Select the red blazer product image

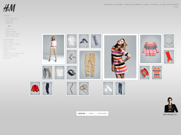pos(35,88)
